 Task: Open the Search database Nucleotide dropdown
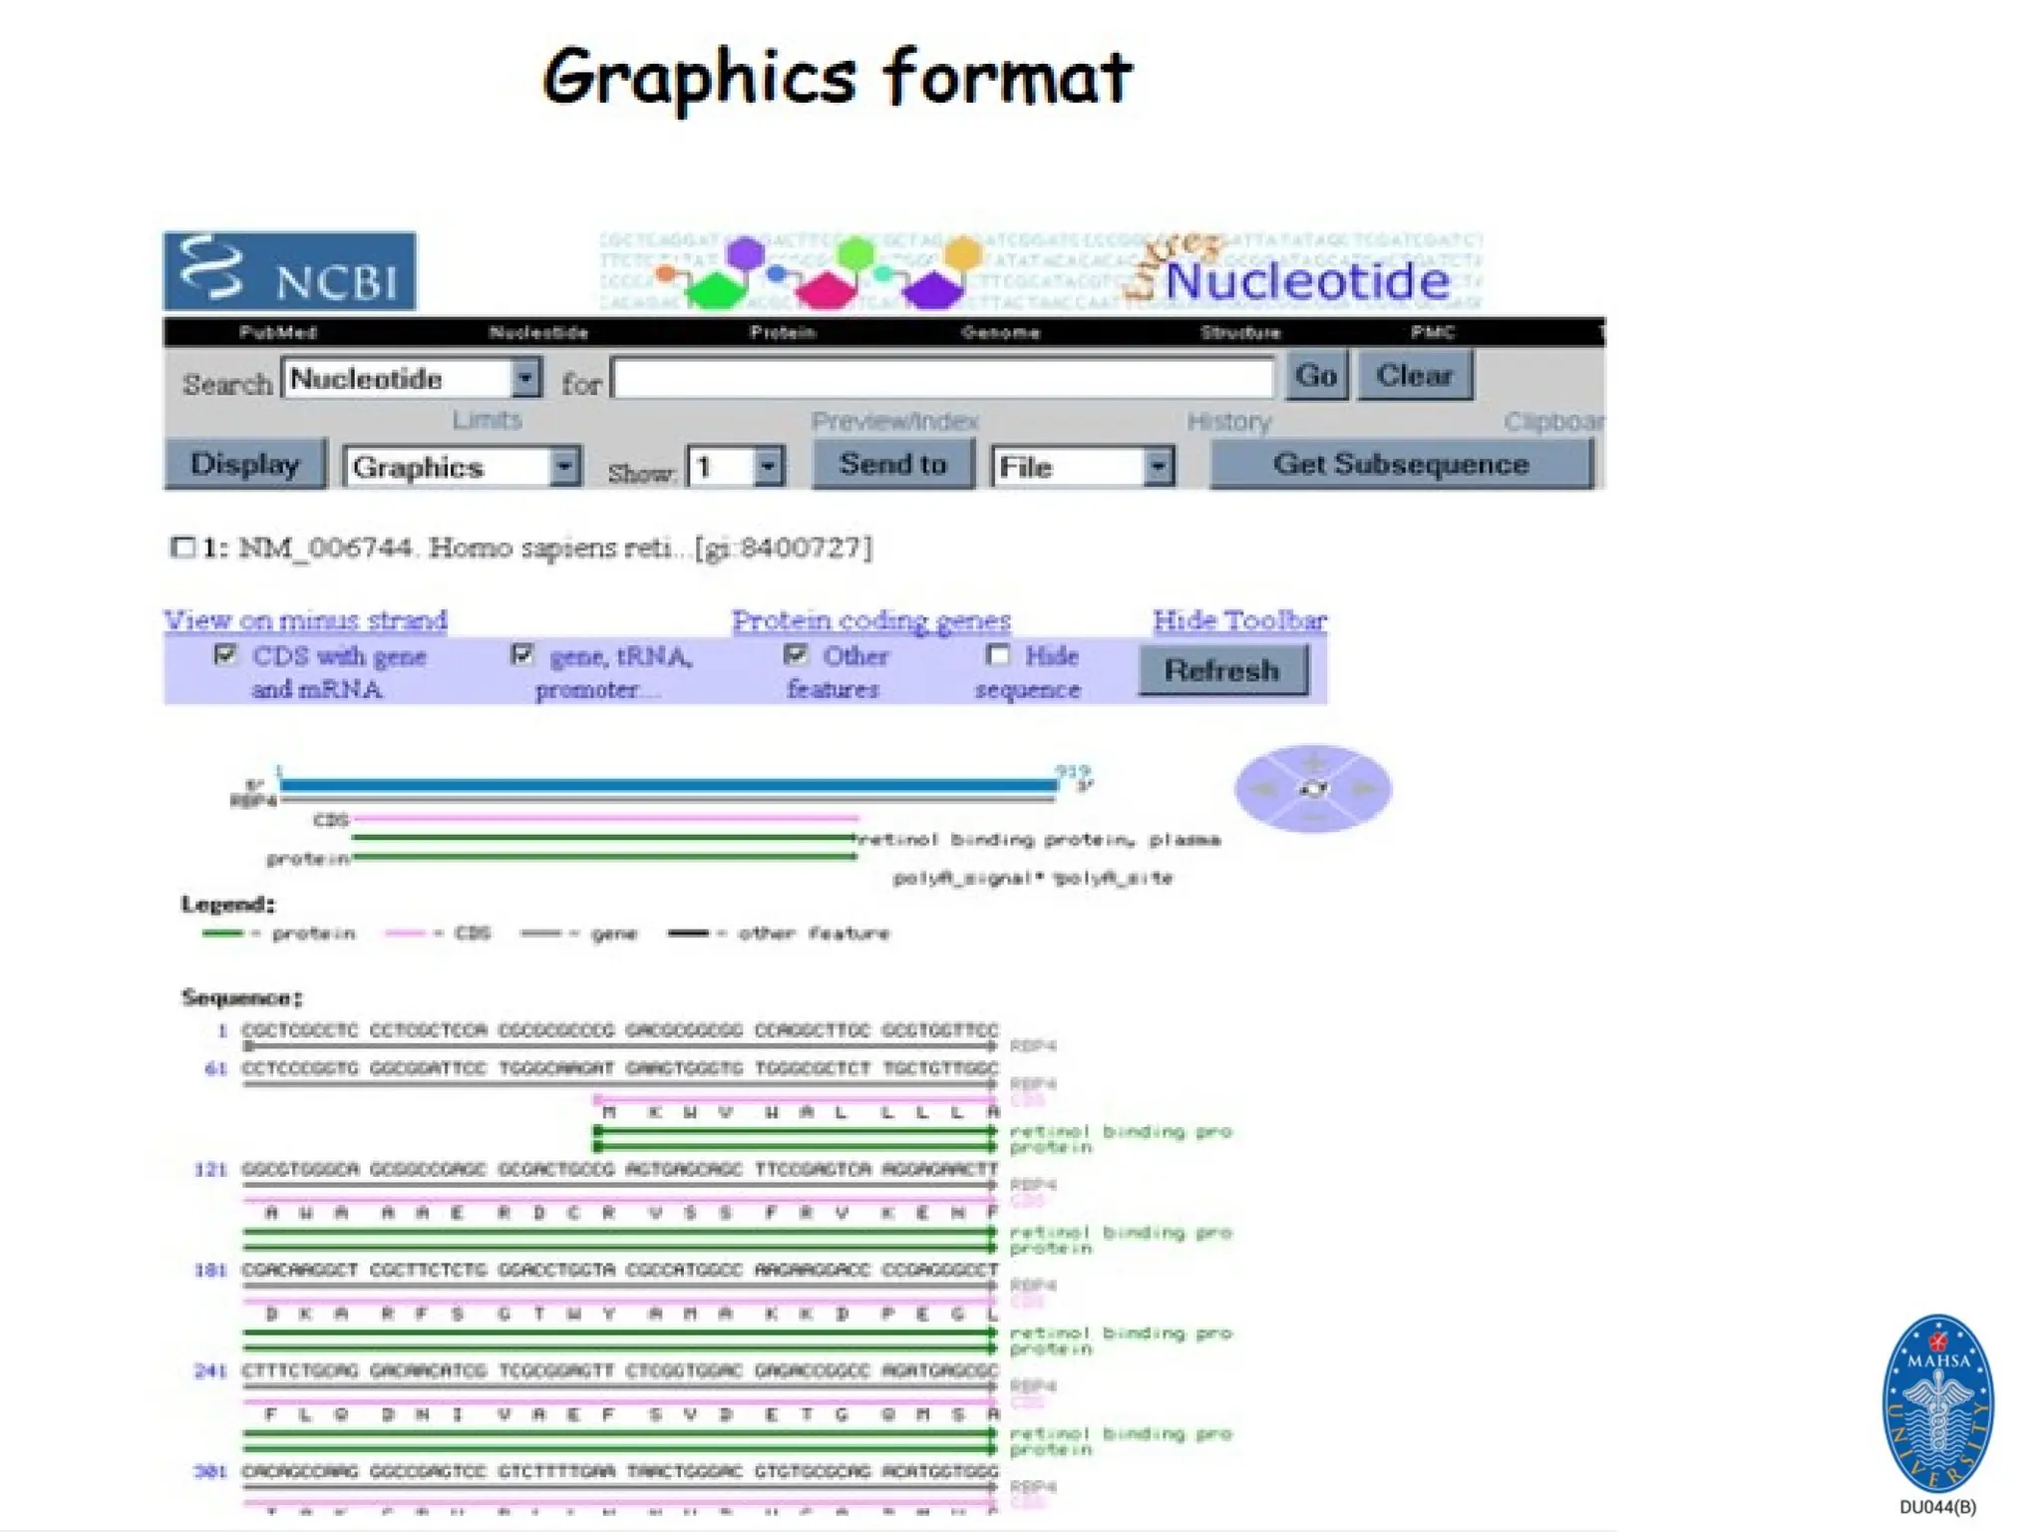525,379
